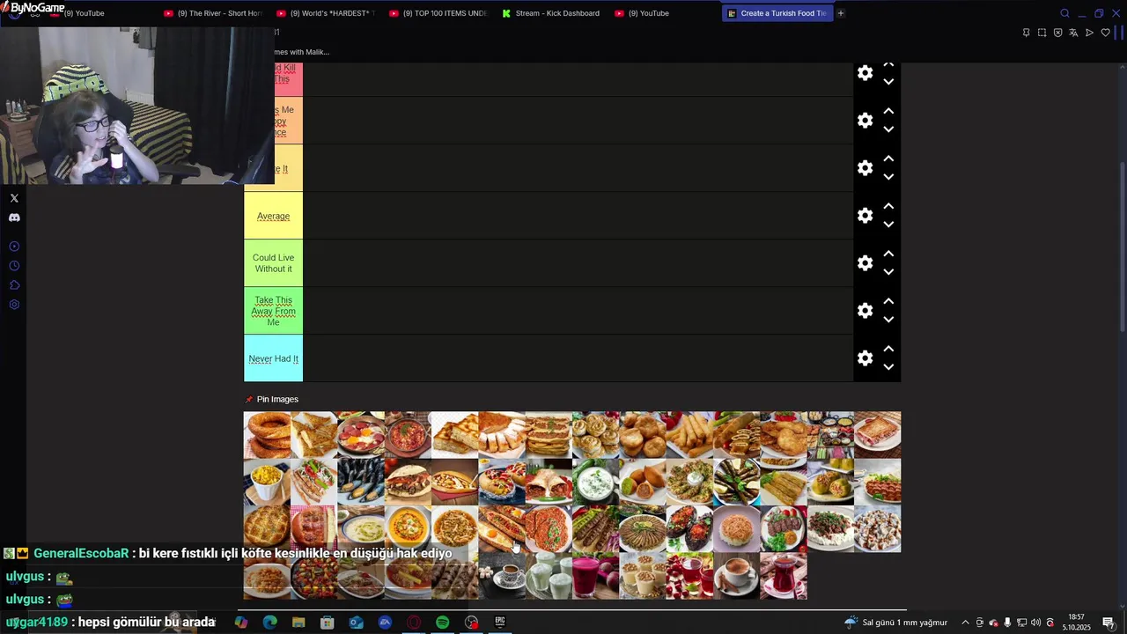
Task: Click the Could Live Without it tier label
Action: [273, 263]
